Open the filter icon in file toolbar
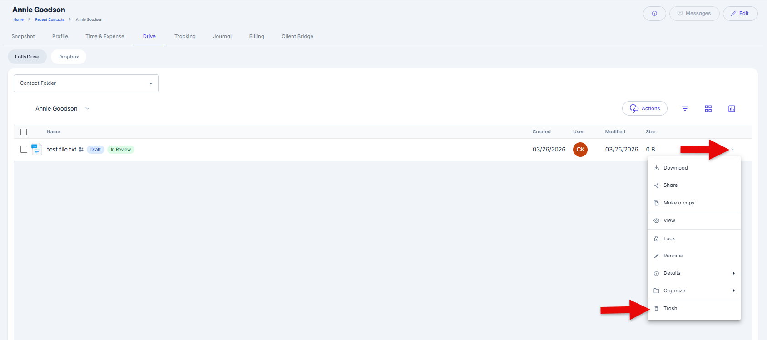Image resolution: width=767 pixels, height=340 pixels. [x=685, y=109]
